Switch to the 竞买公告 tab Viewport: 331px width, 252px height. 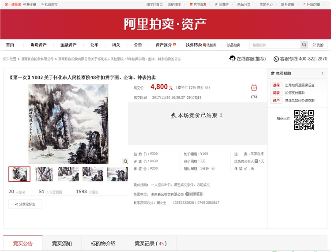click(23, 244)
